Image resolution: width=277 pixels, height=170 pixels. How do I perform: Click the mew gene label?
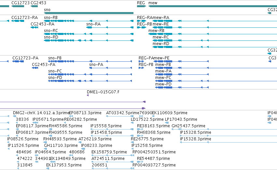(153, 3)
